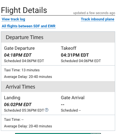Open the View track log link
Image resolution: width=124 pixels, height=134 pixels.
pos(13,19)
